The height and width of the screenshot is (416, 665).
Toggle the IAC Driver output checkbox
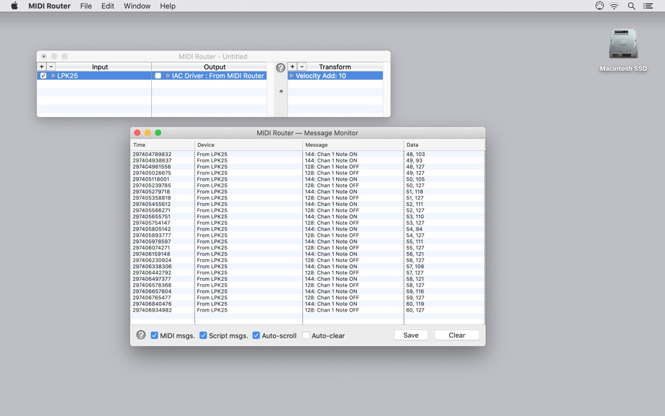[157, 76]
